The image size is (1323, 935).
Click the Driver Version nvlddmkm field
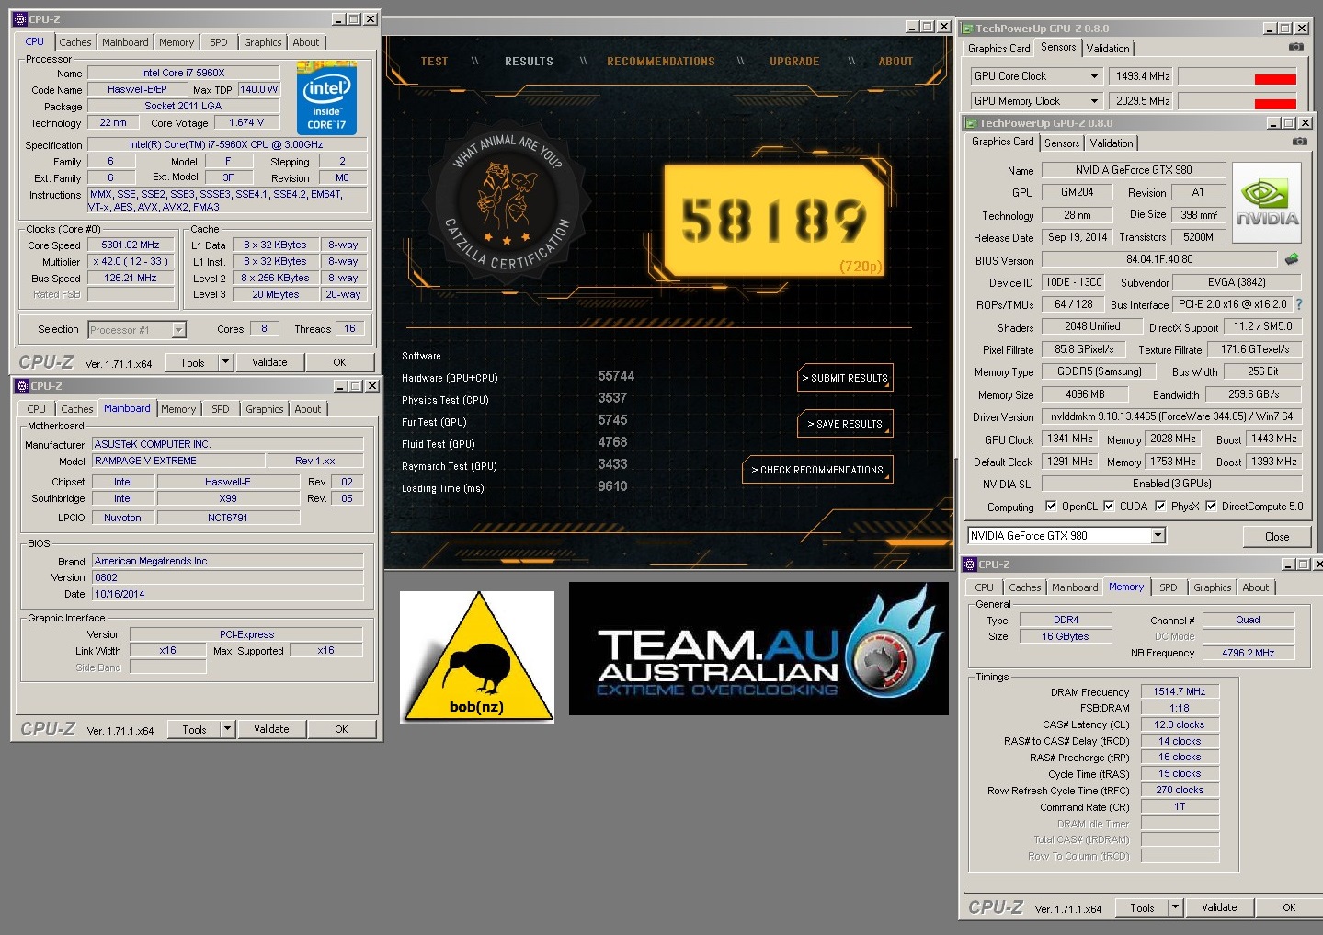tap(1172, 416)
